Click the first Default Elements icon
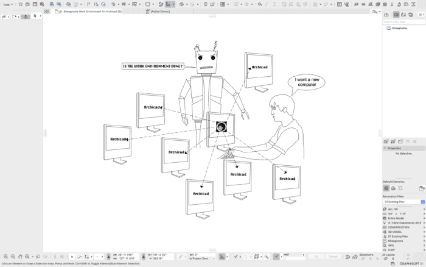This screenshot has width=426, height=267. 386,188
